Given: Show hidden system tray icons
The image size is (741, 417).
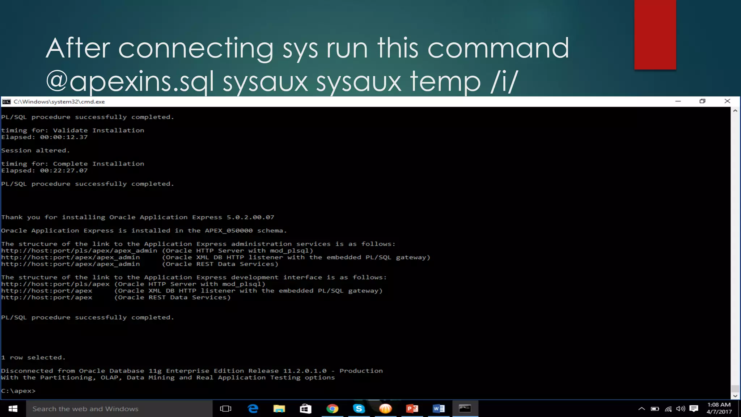Looking at the screenshot, I should tap(642, 409).
